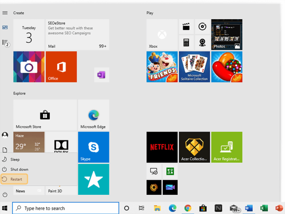Open the black N app on taskbar
Viewport: 285px width, 214px height.
click(218, 208)
